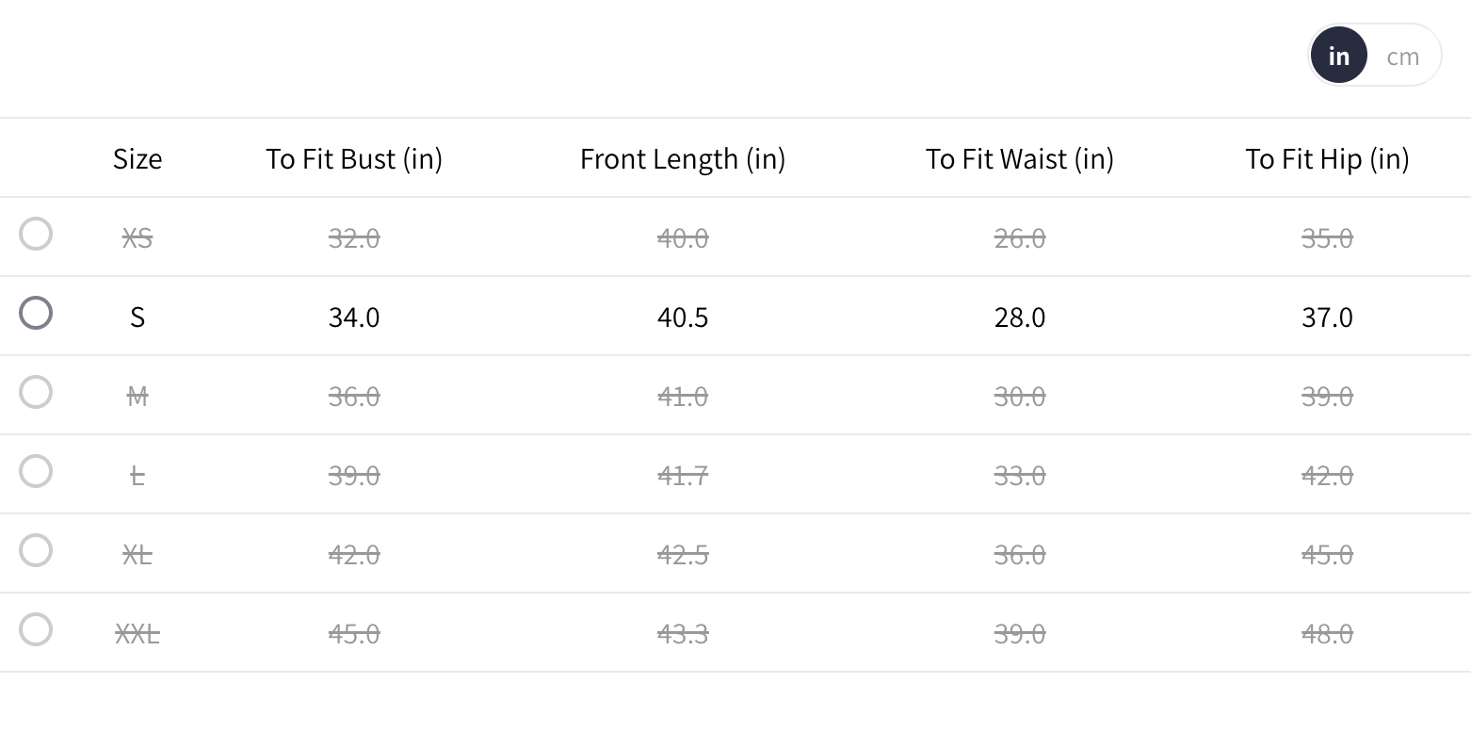Select the XS size radio button
Image resolution: width=1471 pixels, height=748 pixels.
tap(36, 234)
